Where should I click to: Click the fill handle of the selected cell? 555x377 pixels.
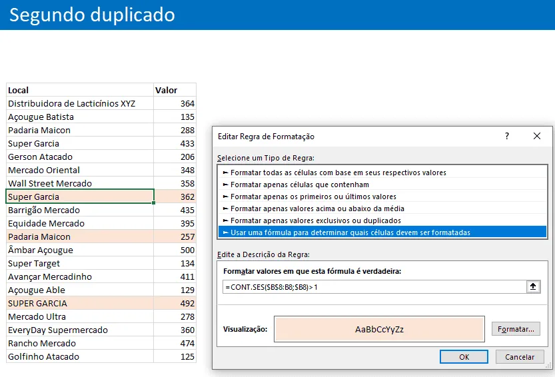[154, 203]
